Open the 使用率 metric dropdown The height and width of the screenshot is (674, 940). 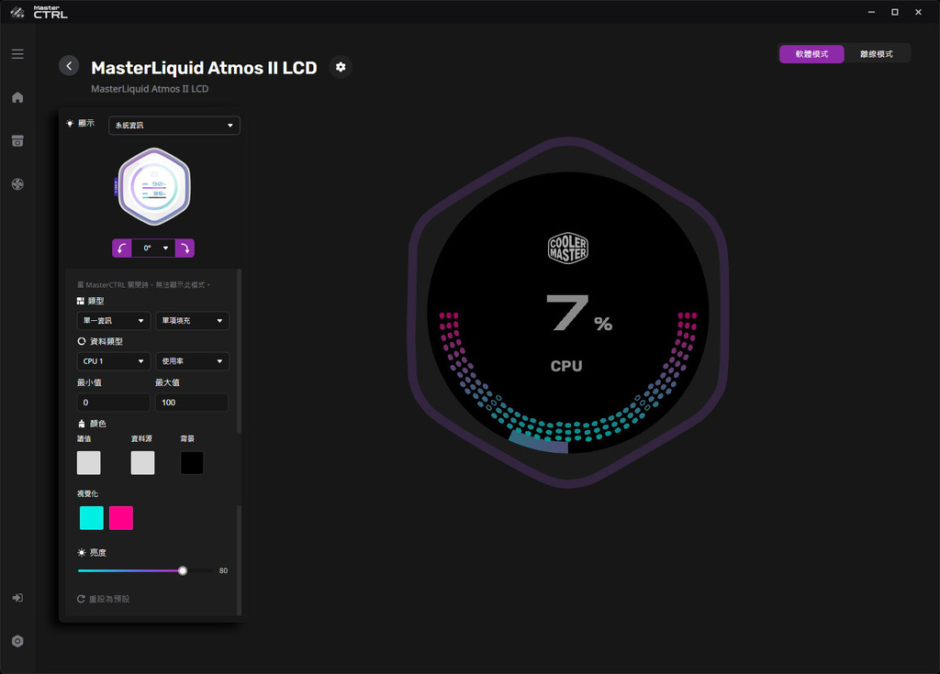coord(192,361)
